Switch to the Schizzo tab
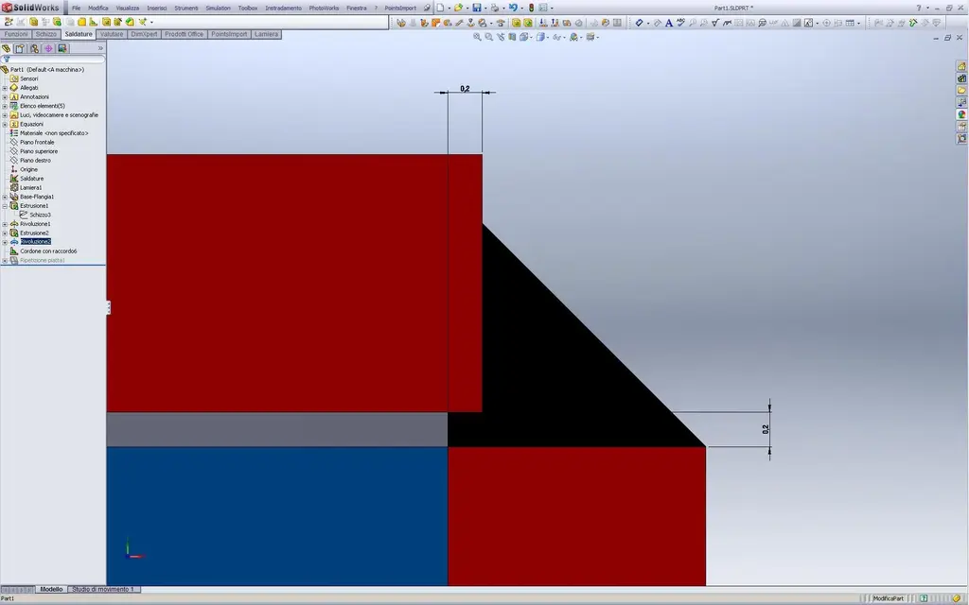The height and width of the screenshot is (605, 969). click(45, 35)
